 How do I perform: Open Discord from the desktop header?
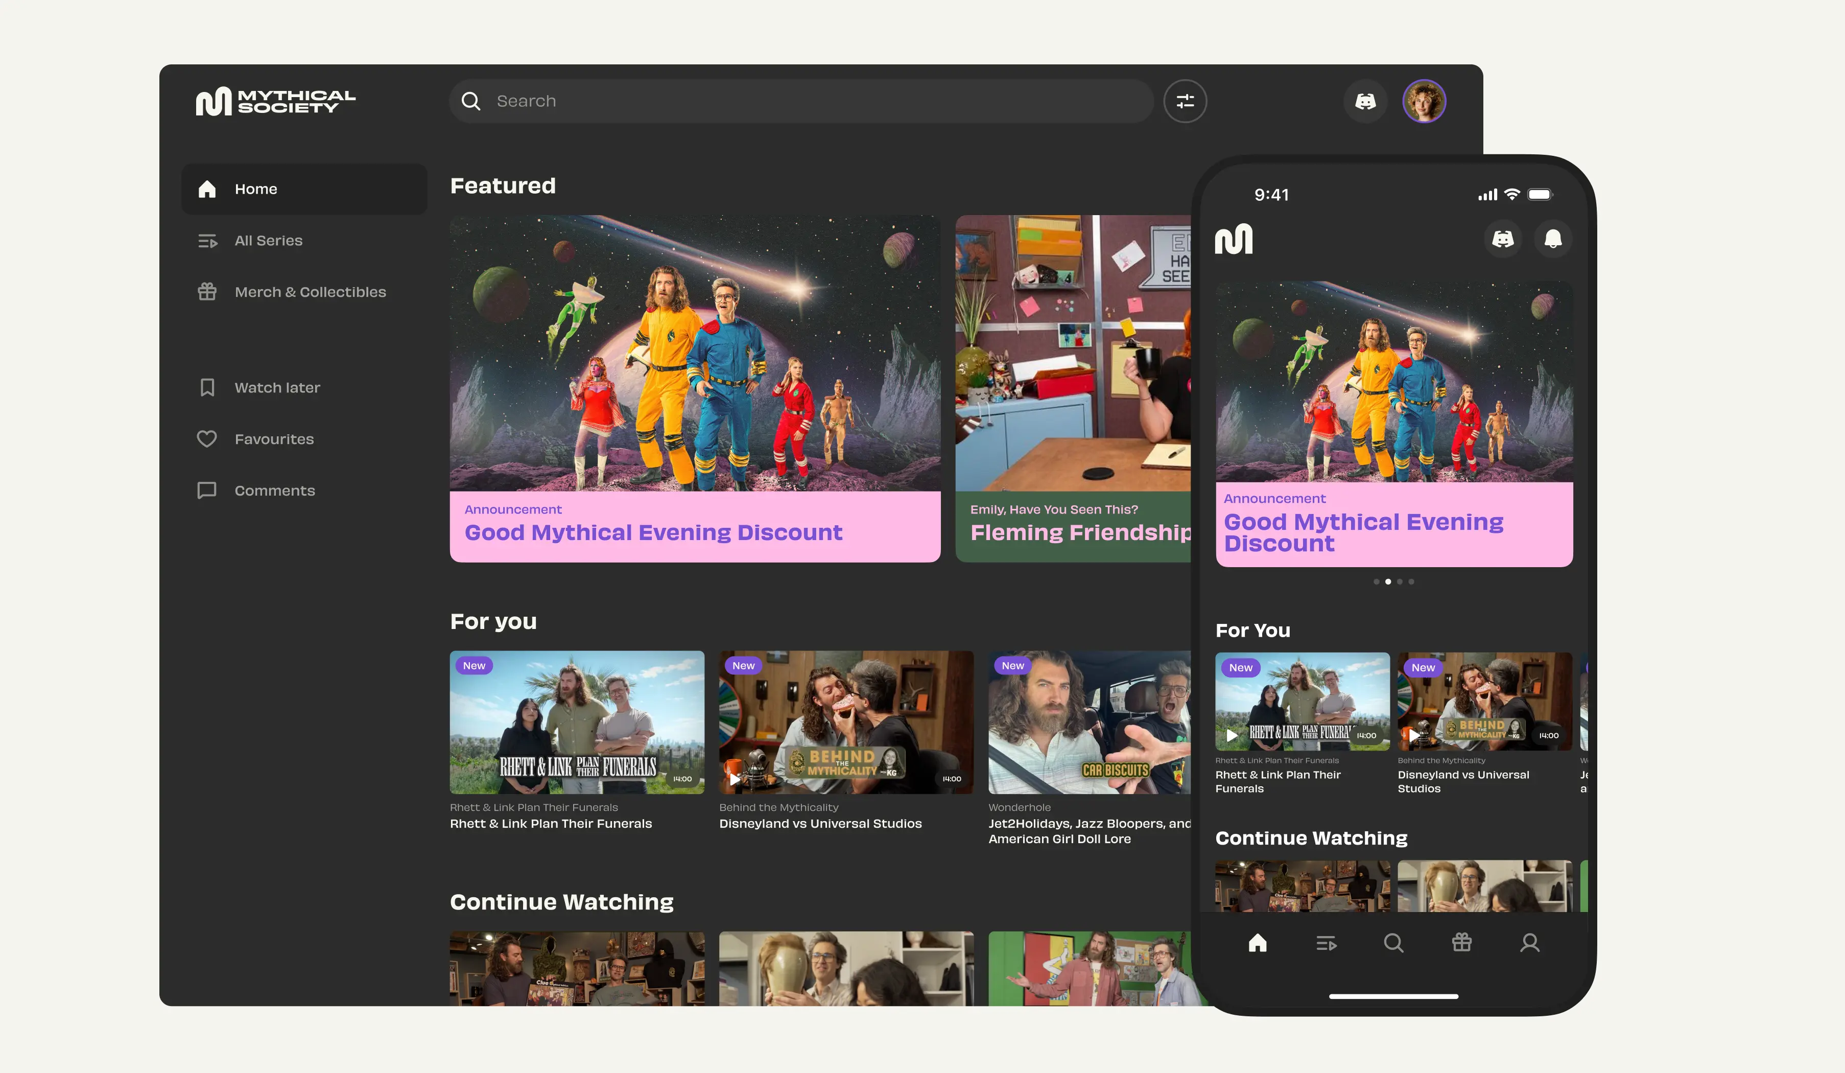(1365, 101)
